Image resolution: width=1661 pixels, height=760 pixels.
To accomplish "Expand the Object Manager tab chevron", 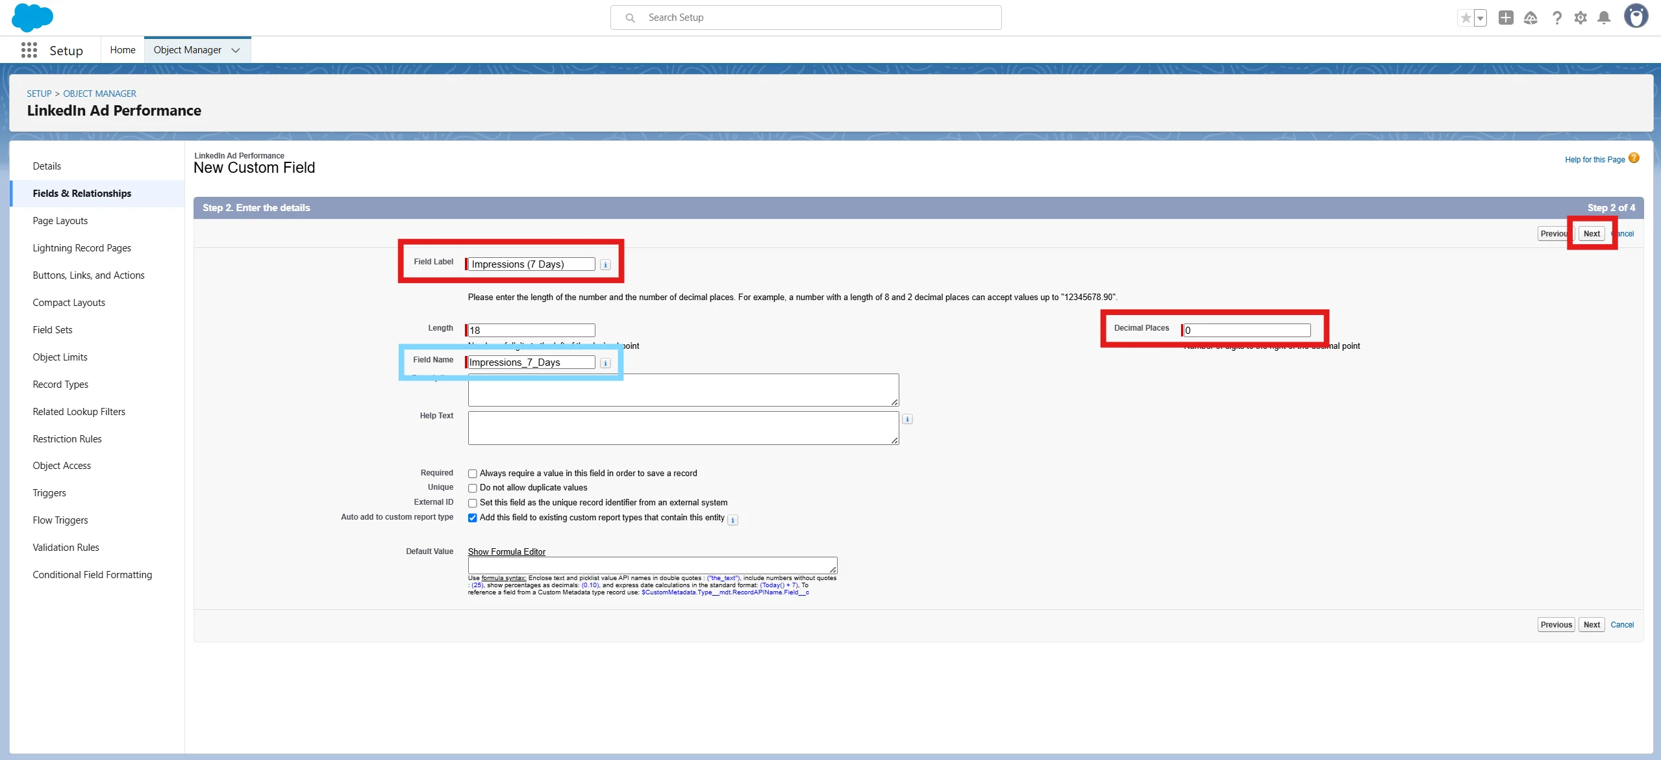I will point(236,50).
